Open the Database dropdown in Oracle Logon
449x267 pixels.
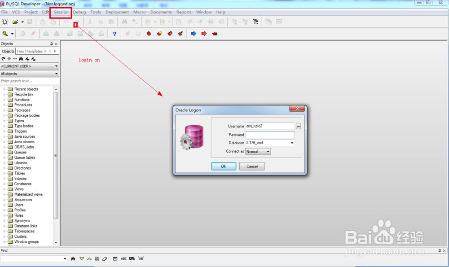point(292,143)
